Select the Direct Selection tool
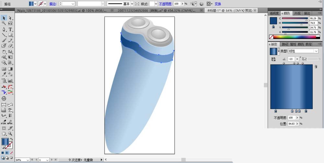Viewport: 324px width, 163px height. 10,18
